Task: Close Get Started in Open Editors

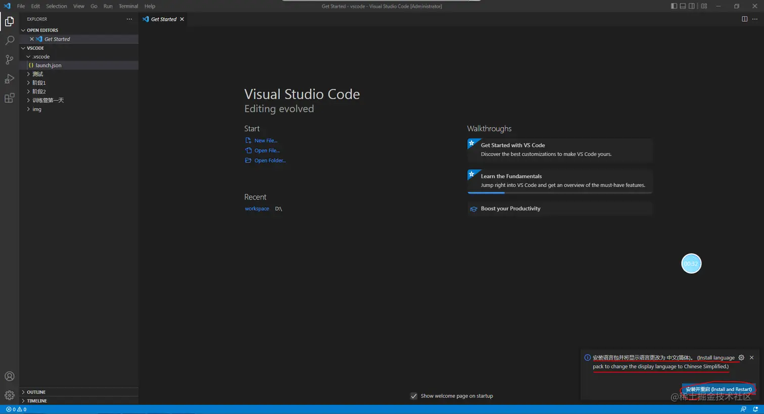Action: coord(32,39)
